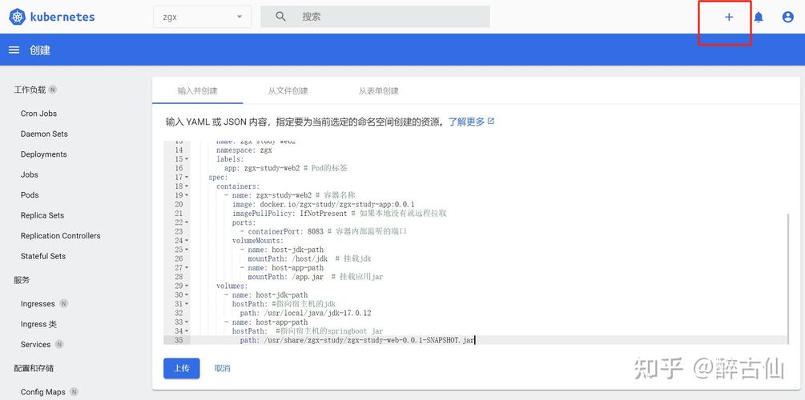Collapse fold arrow at line 19

pyautogui.click(x=187, y=195)
